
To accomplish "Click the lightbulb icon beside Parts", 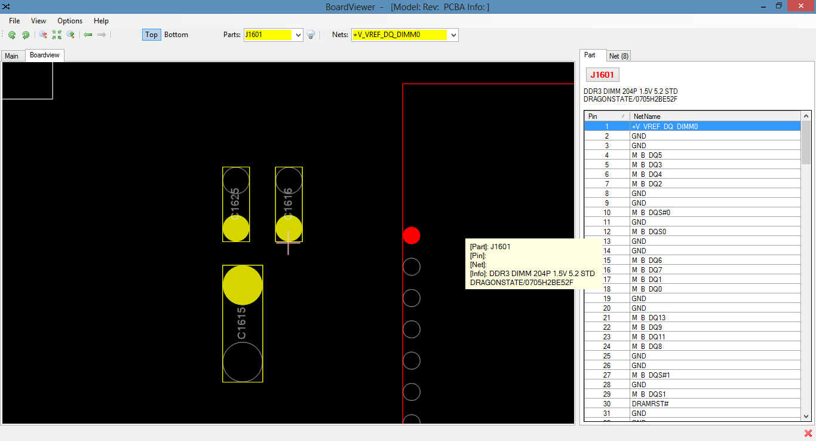I will [x=311, y=35].
